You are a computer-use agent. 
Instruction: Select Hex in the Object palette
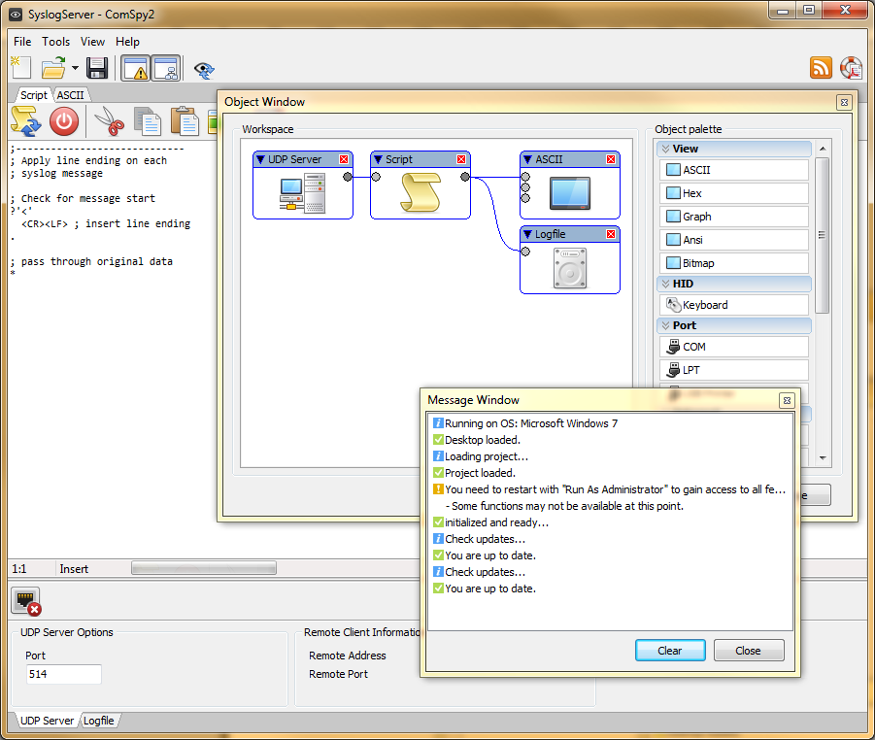(734, 193)
